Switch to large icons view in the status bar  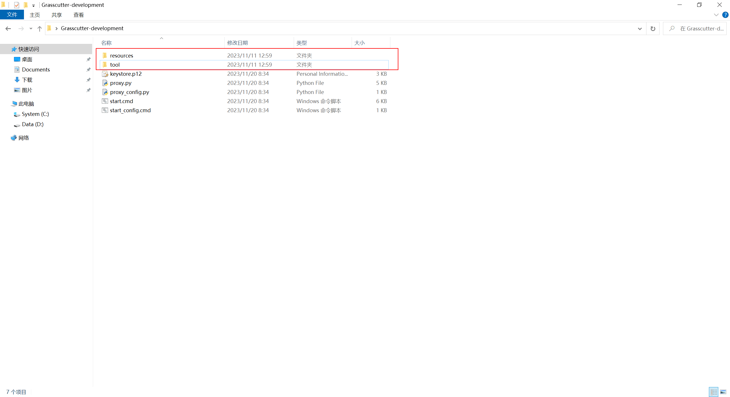723,392
